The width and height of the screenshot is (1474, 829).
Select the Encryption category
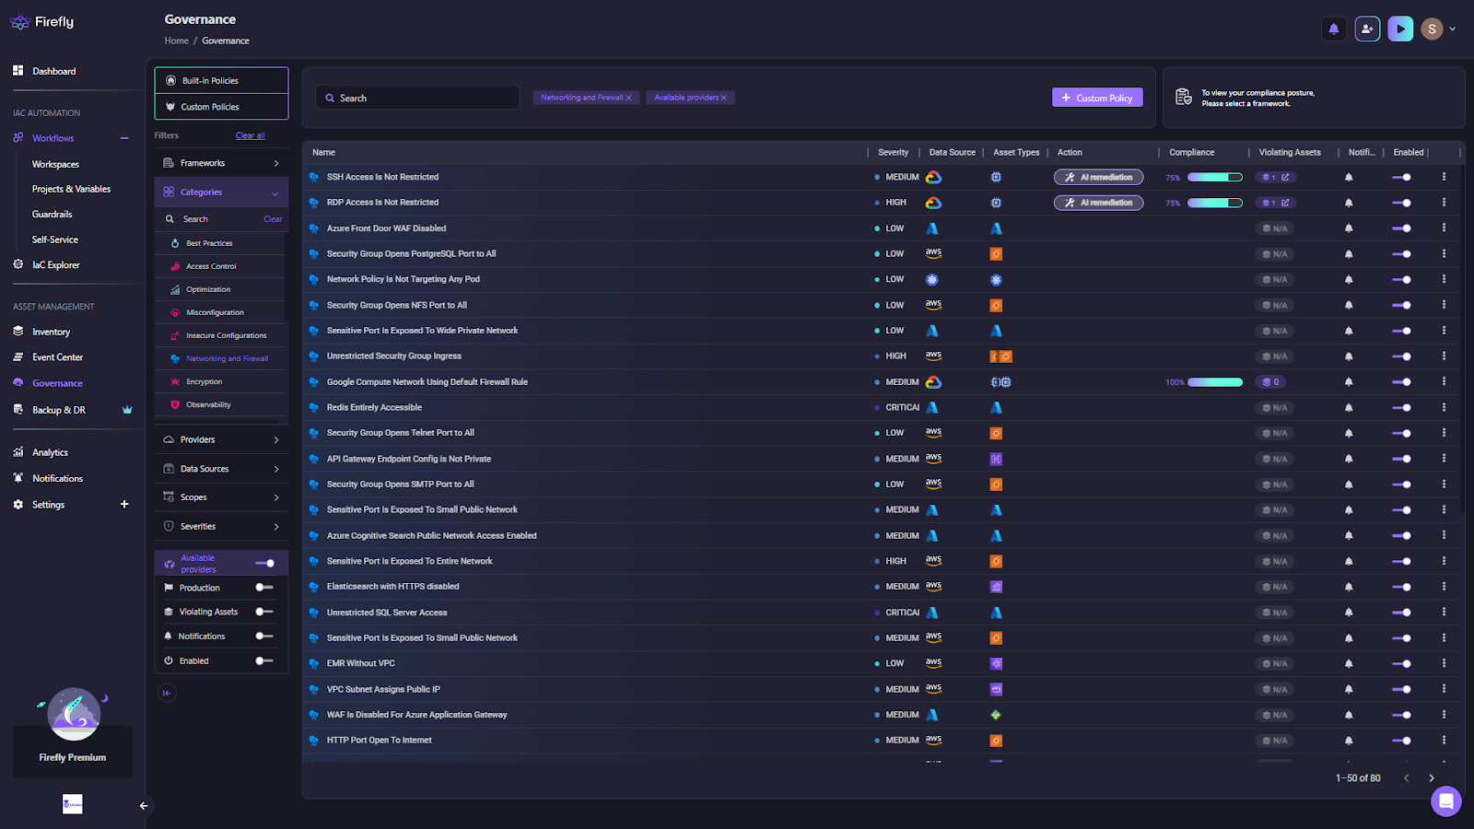point(204,381)
